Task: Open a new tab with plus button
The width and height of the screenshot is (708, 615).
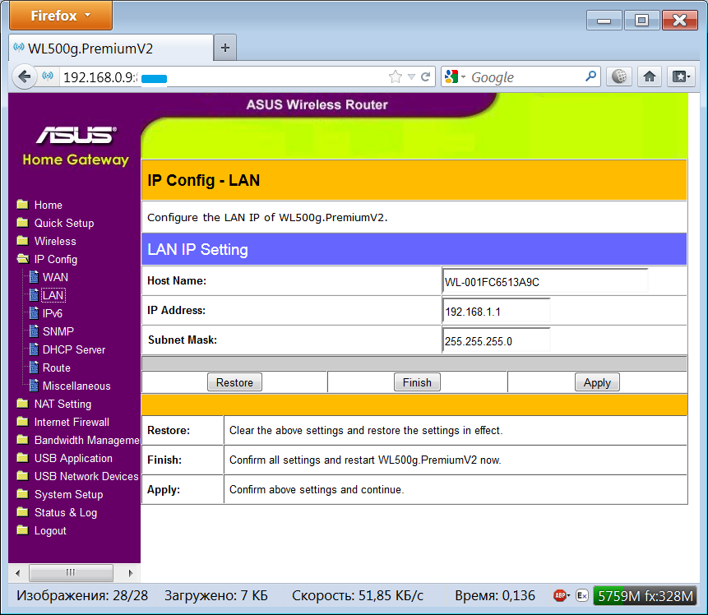Action: tap(224, 48)
